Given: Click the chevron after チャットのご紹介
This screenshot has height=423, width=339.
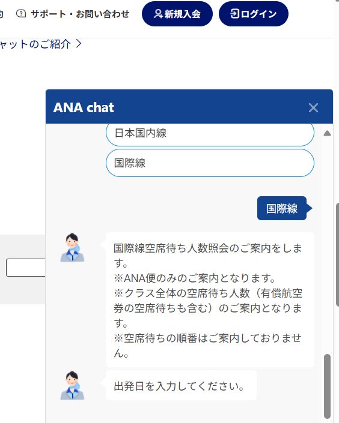Looking at the screenshot, I should coord(79,44).
